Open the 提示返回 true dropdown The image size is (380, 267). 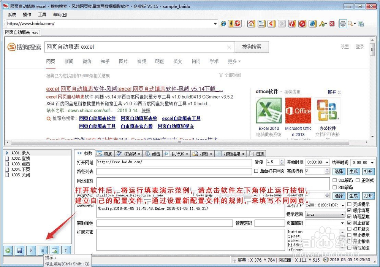(342, 215)
